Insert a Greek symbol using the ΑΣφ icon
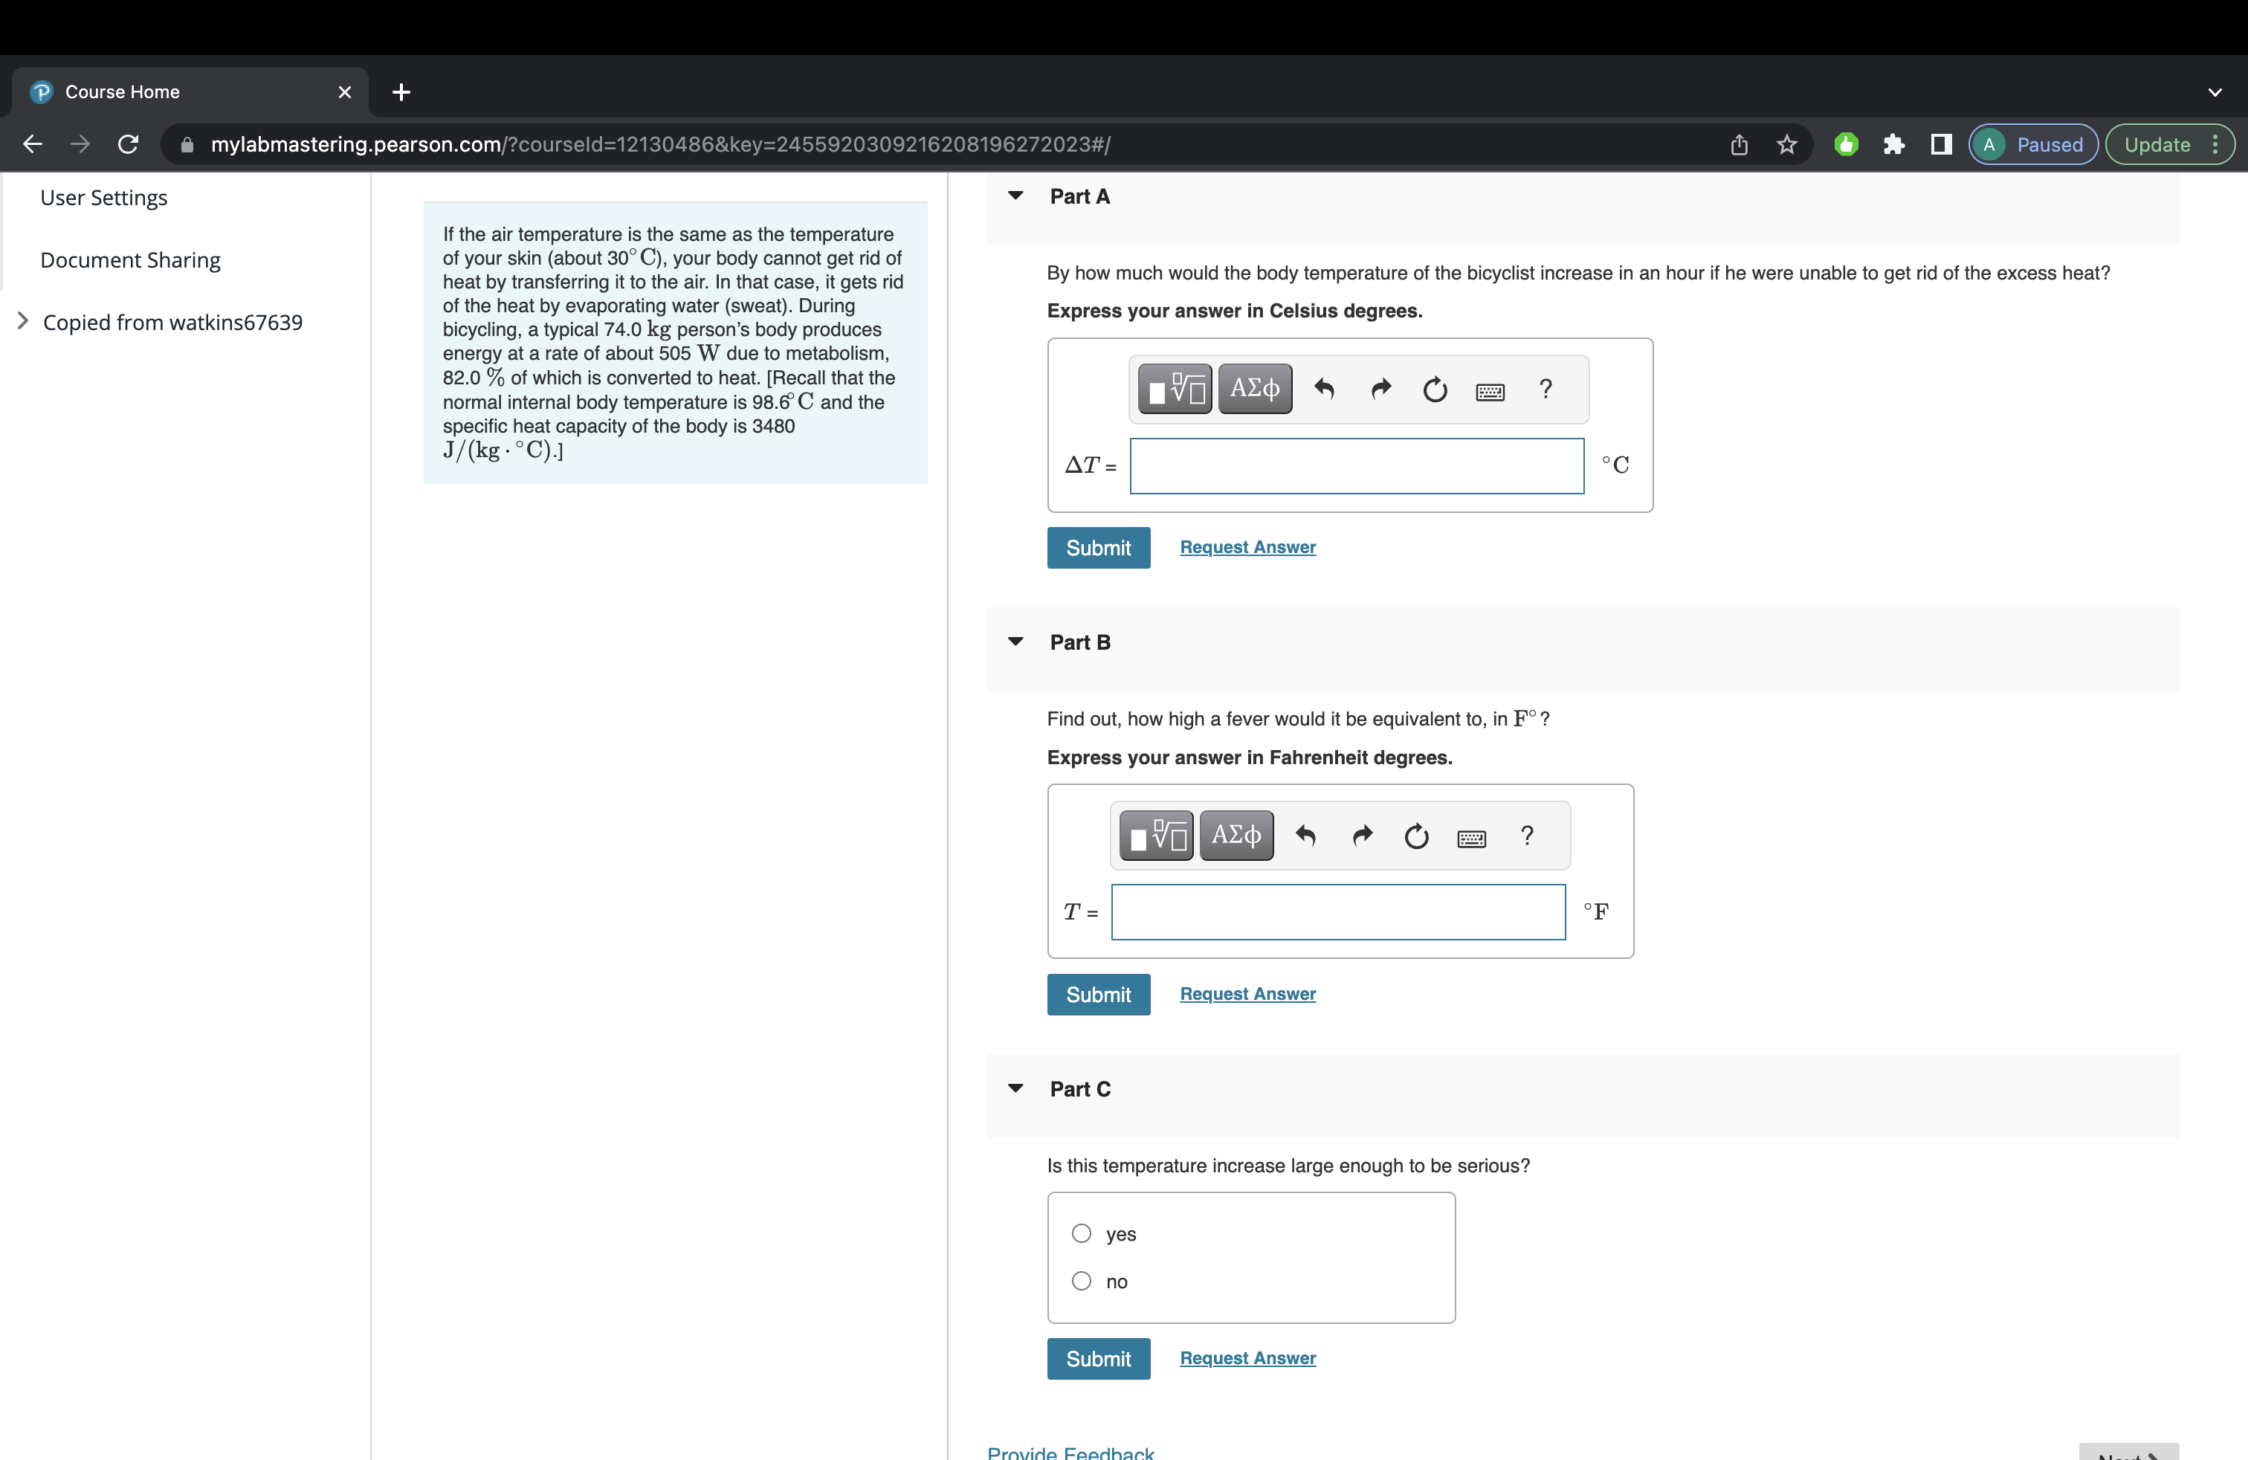This screenshot has height=1460, width=2248. coord(1254,388)
